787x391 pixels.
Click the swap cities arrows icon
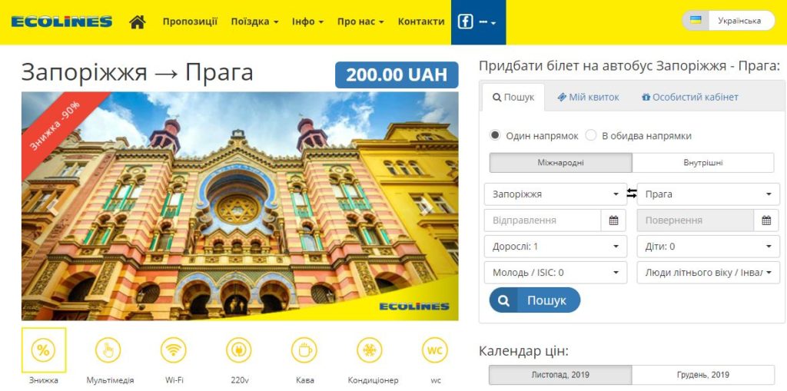coord(632,194)
